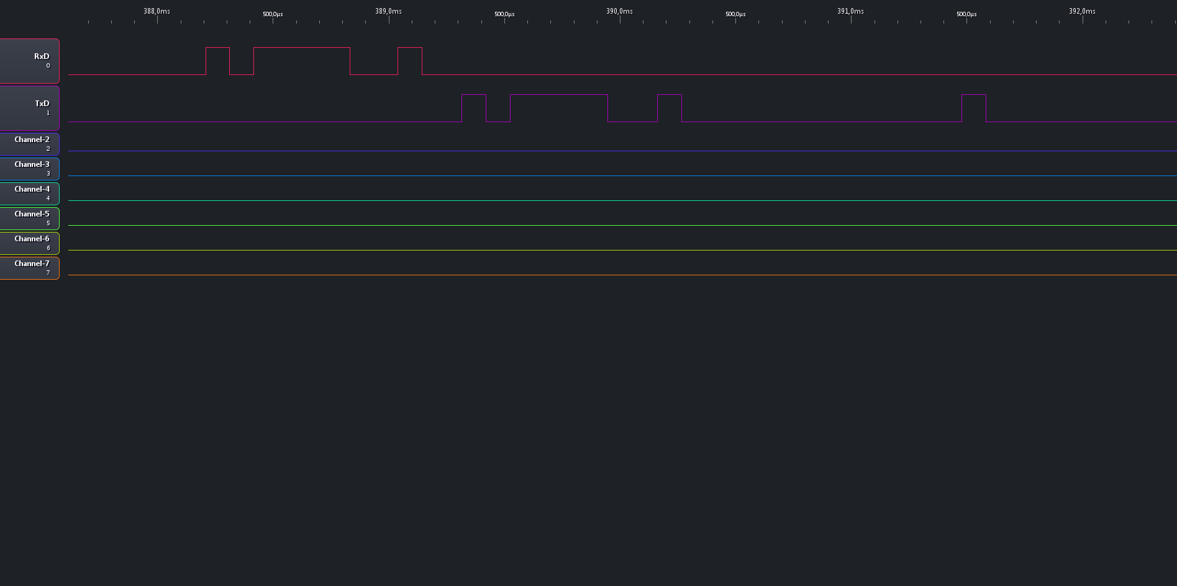The height and width of the screenshot is (586, 1177).
Task: Click the 389,0ms ruler marker
Action: click(388, 11)
